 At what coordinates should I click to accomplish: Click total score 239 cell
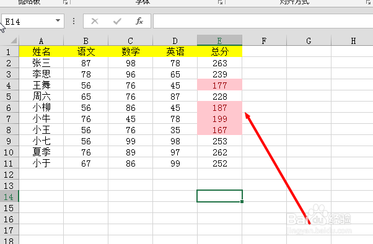click(x=219, y=74)
